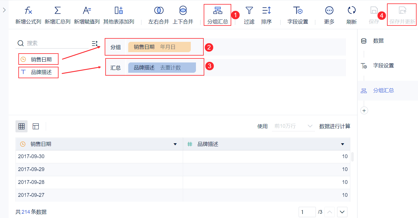
Task: Open 品牌描述 column header dropdown
Action: click(x=343, y=144)
